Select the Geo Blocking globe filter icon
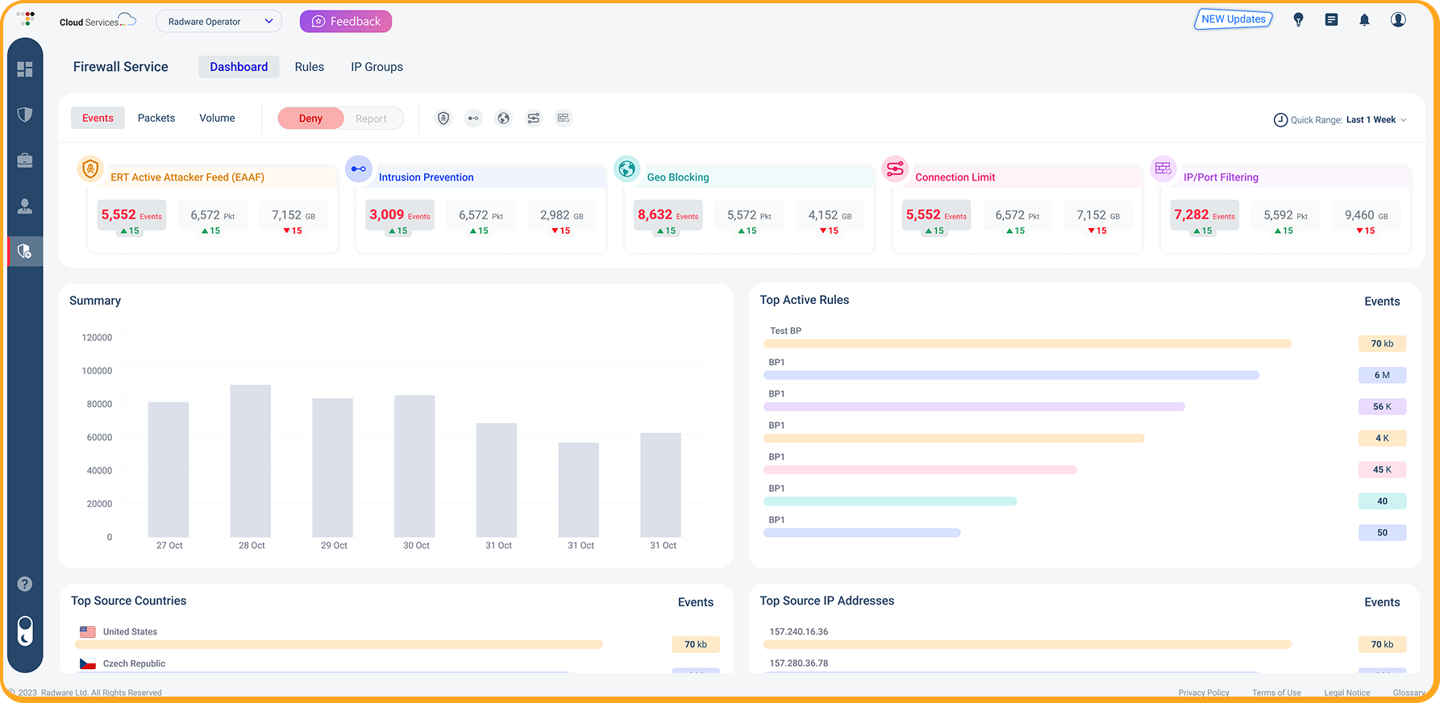 tap(503, 119)
